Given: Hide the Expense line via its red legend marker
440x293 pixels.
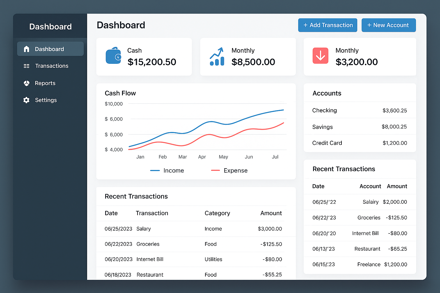Looking at the screenshot, I should [215, 170].
